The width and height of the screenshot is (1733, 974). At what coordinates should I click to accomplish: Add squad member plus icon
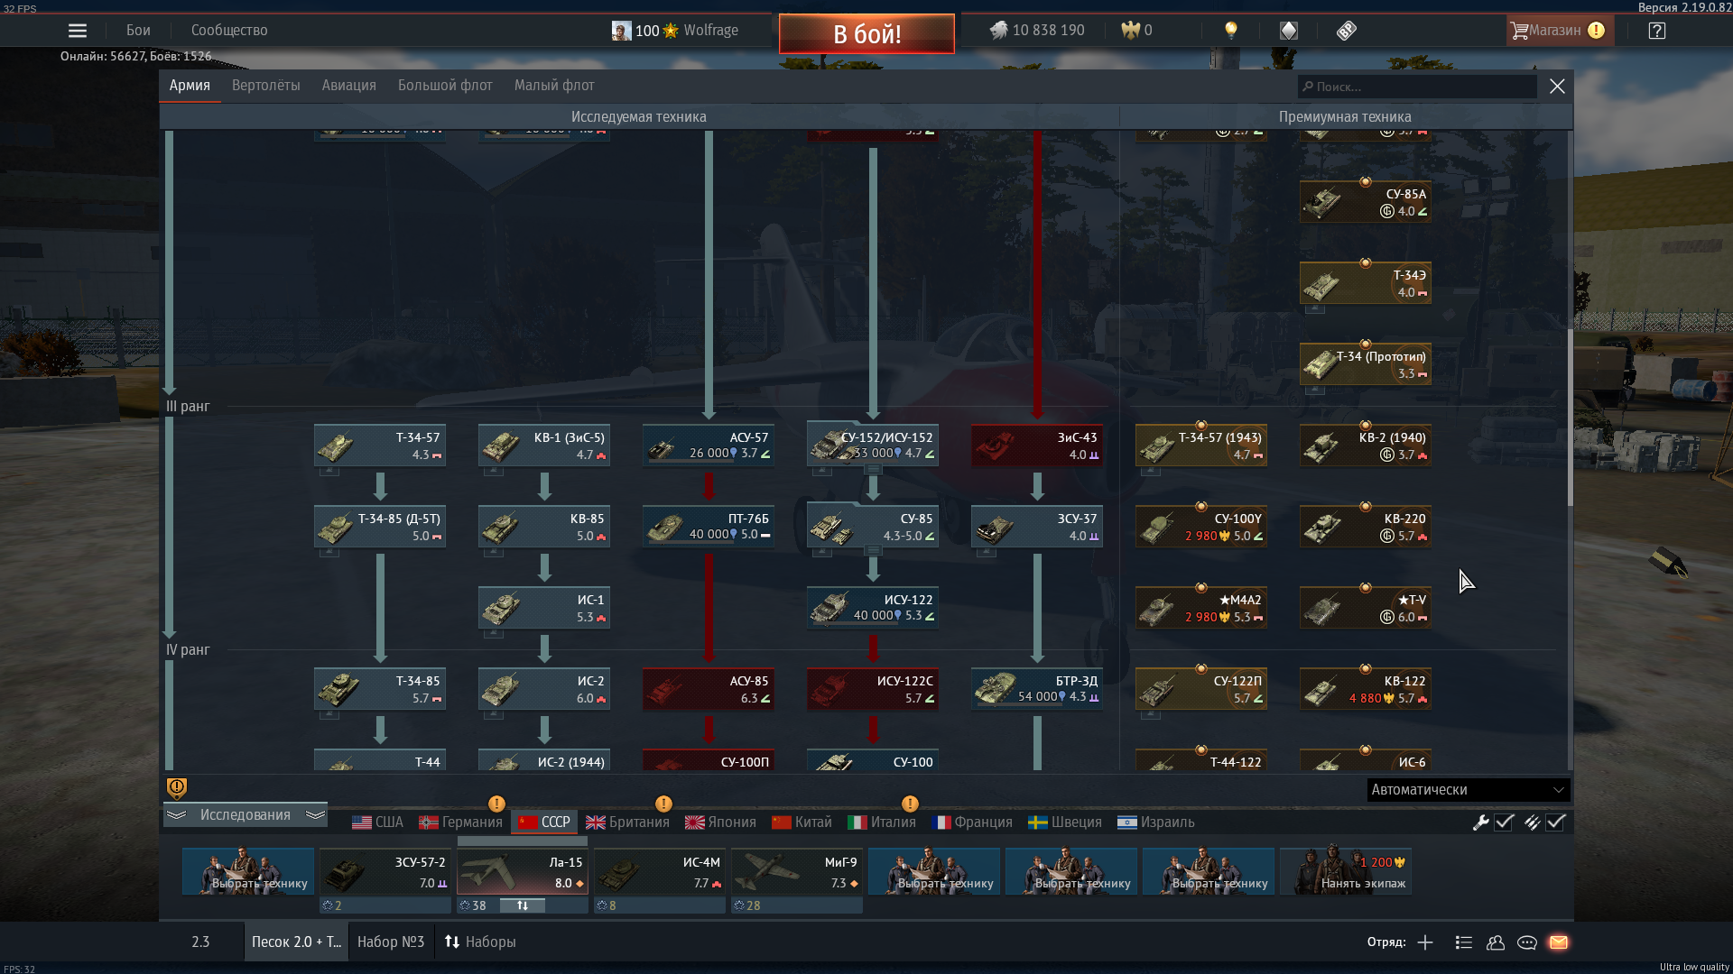click(x=1425, y=942)
